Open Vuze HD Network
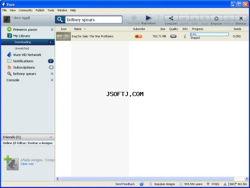Screen dimensions: 250x188 (x=27, y=55)
